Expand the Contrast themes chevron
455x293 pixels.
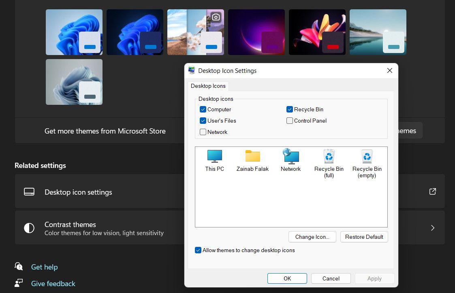(433, 228)
